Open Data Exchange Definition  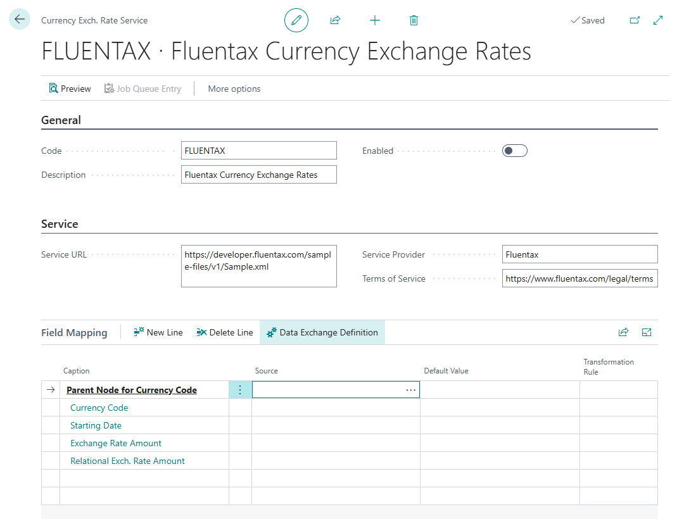click(x=322, y=332)
